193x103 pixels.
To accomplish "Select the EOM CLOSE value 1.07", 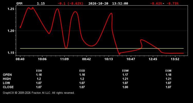I will (168, 87).
